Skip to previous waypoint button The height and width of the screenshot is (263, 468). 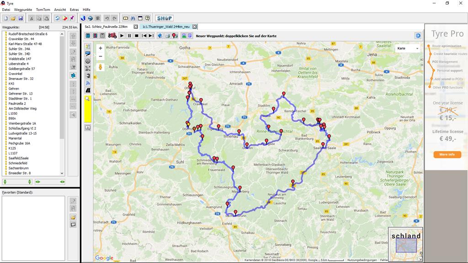click(144, 36)
